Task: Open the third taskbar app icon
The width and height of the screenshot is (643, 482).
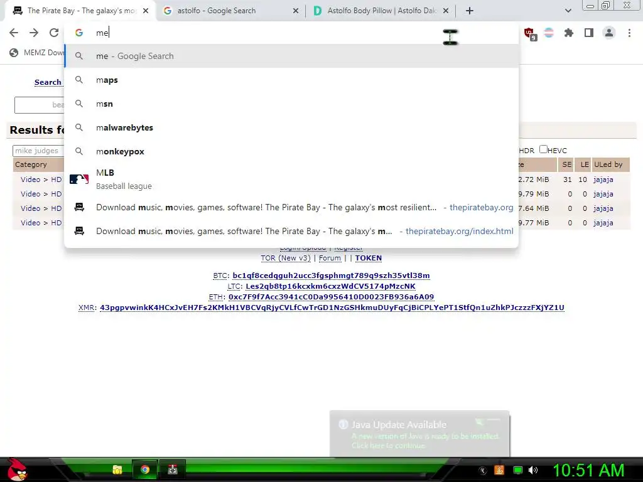Action: 173,469
